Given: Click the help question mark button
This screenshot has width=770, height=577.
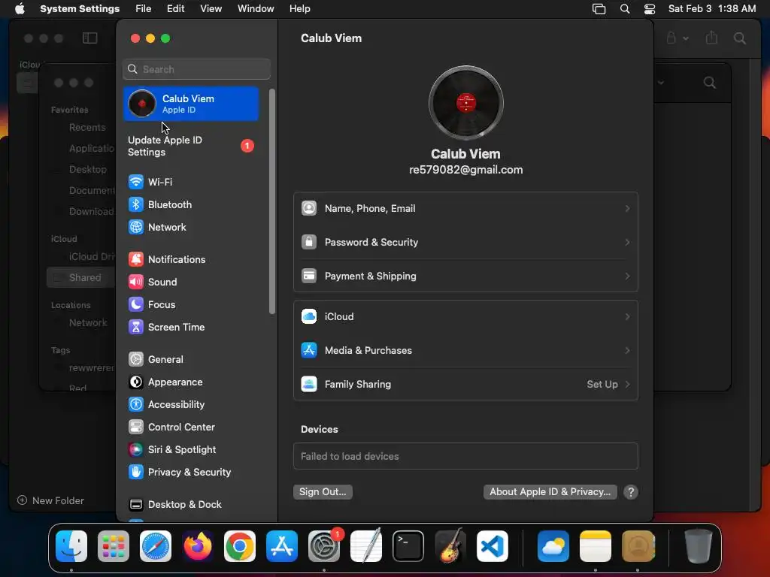Looking at the screenshot, I should (631, 492).
